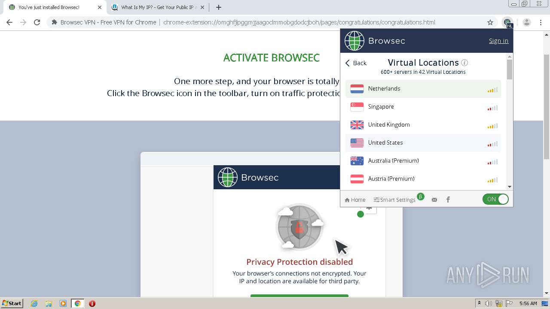Click the popup scrollbar down arrow
The height and width of the screenshot is (309, 550).
point(510,187)
